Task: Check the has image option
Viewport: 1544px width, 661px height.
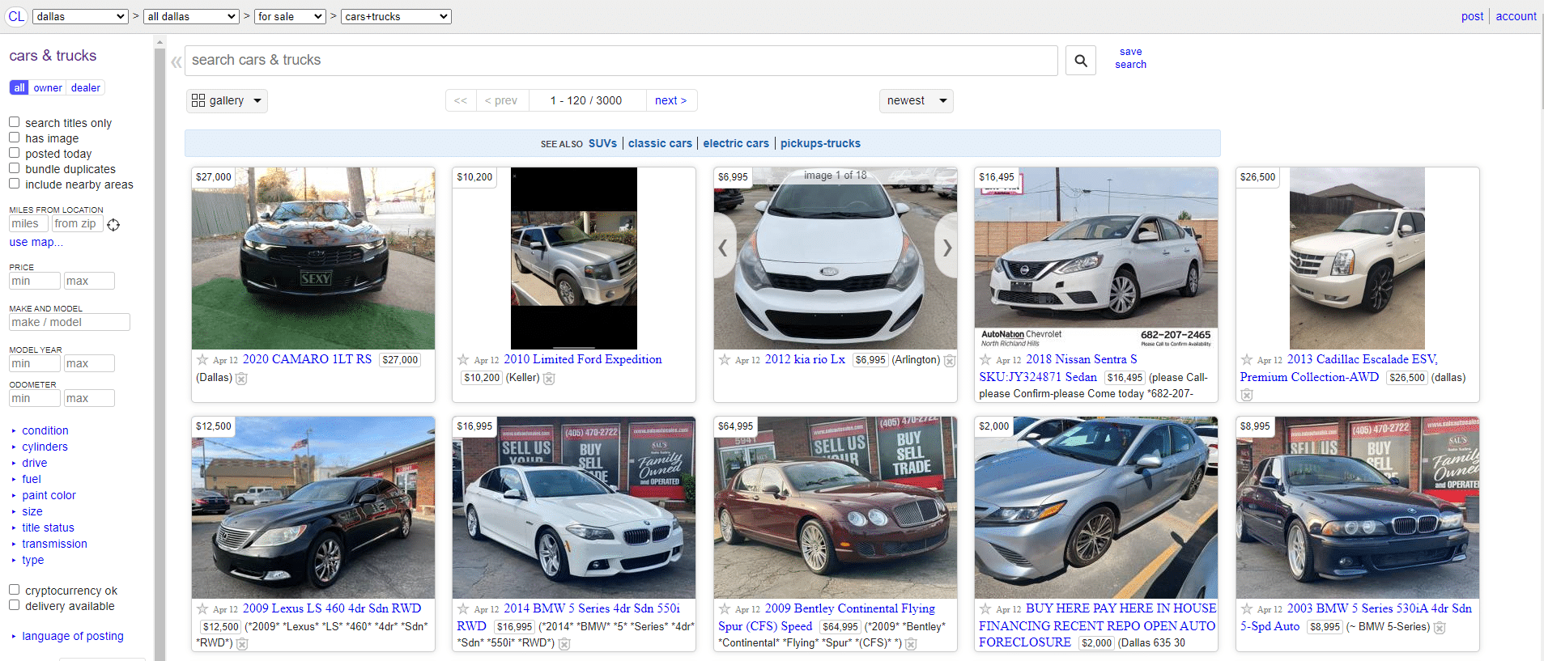Action: coord(14,138)
